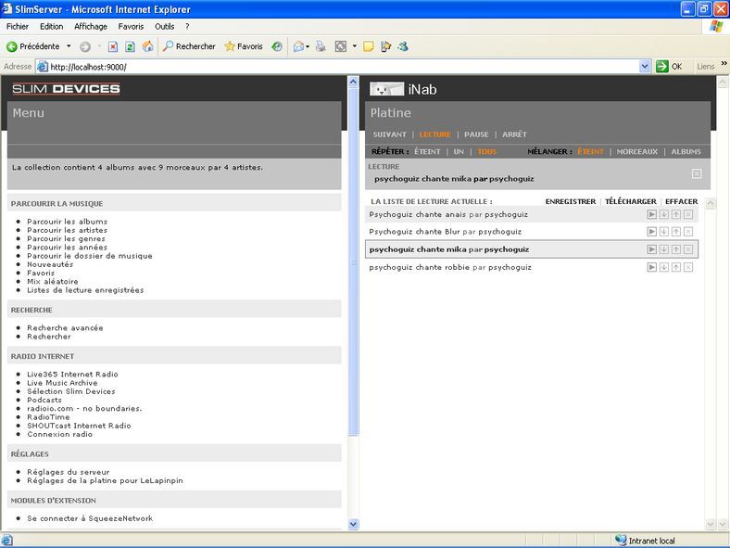This screenshot has width=730, height=548.
Task: Click the iNab player icon
Action: click(386, 89)
